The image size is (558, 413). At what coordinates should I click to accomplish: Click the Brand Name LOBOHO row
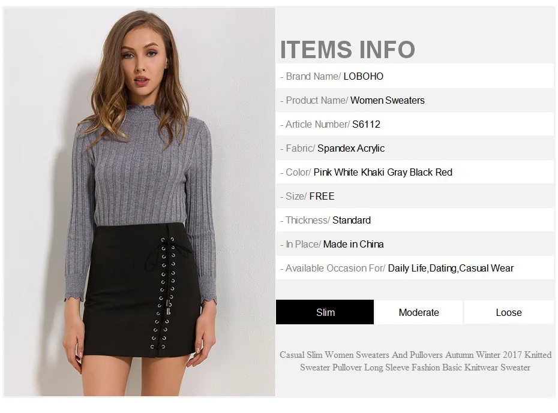[x=415, y=76]
